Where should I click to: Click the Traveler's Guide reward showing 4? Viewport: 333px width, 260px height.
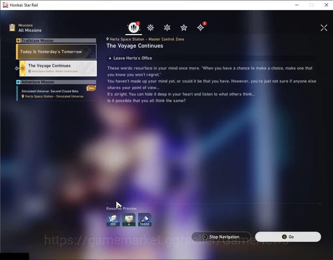(x=129, y=219)
